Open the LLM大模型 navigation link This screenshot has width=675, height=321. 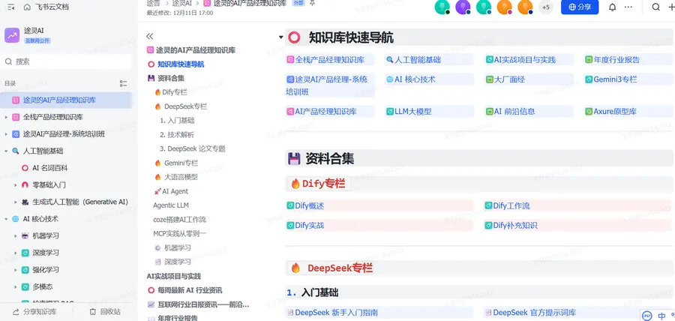[412, 112]
